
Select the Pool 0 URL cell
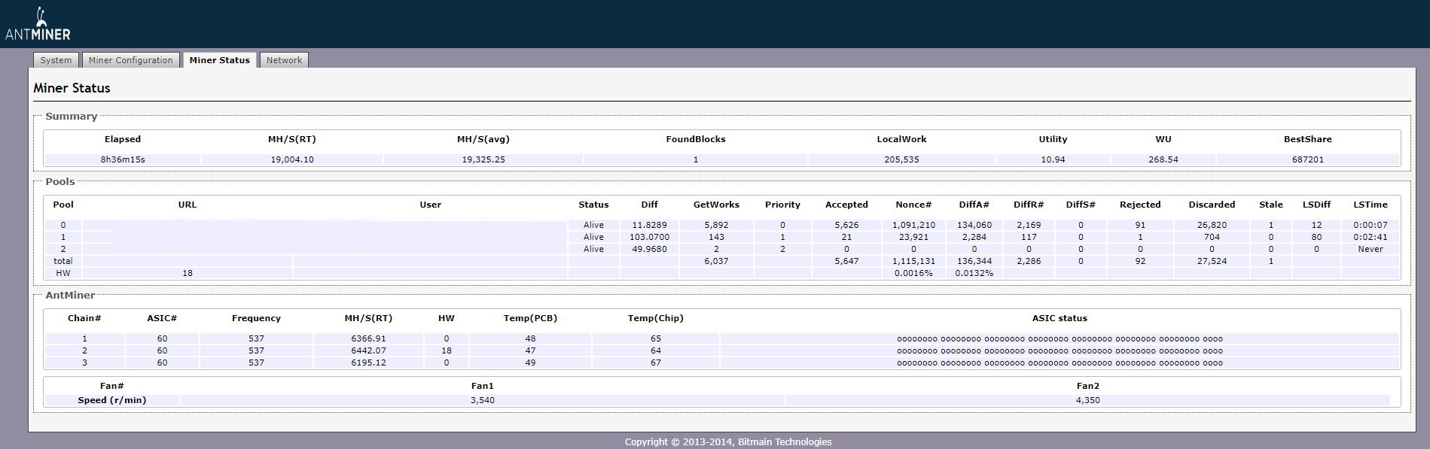click(188, 225)
